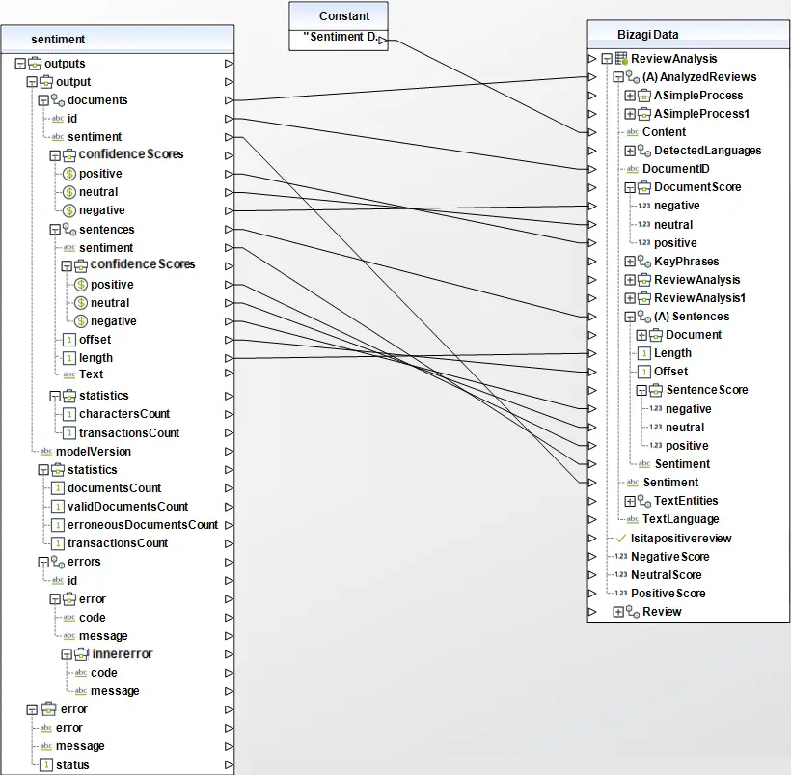Image resolution: width=791 pixels, height=775 pixels.
Task: Click the status integer type icon
Action: coord(46,765)
